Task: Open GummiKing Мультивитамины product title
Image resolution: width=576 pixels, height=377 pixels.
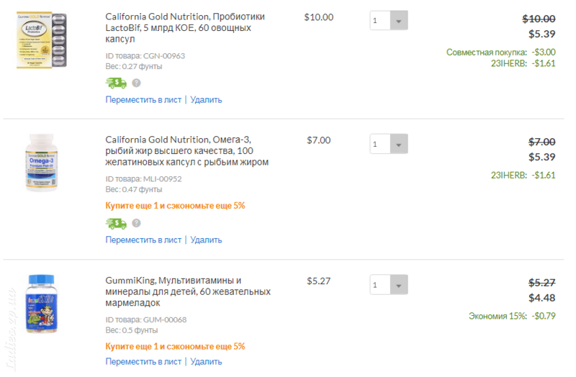Action: tap(188, 291)
